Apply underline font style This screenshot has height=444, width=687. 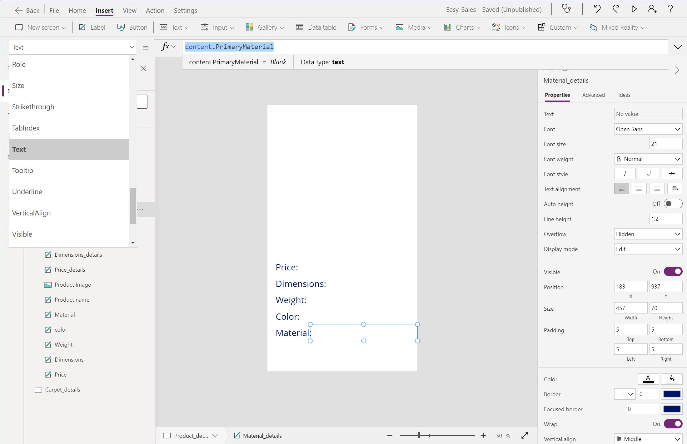pyautogui.click(x=648, y=174)
